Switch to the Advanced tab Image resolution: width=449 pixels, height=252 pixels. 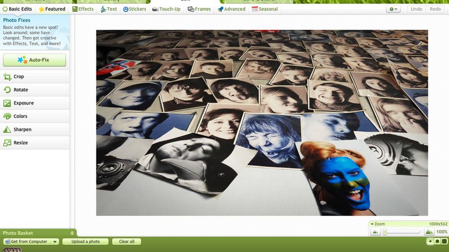pos(231,9)
